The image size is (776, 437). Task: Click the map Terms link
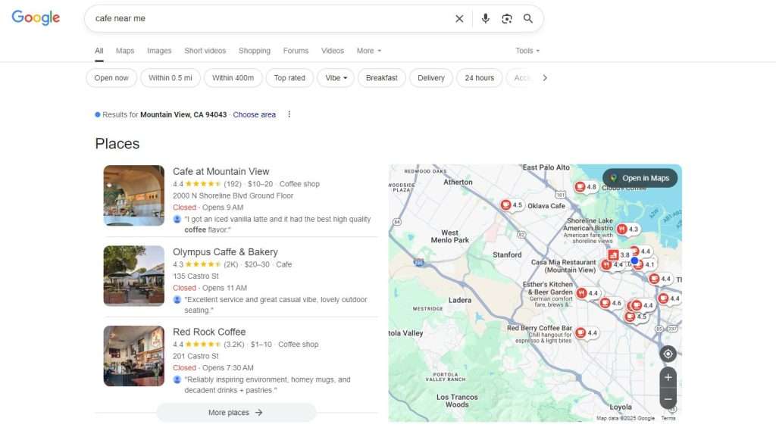click(668, 418)
